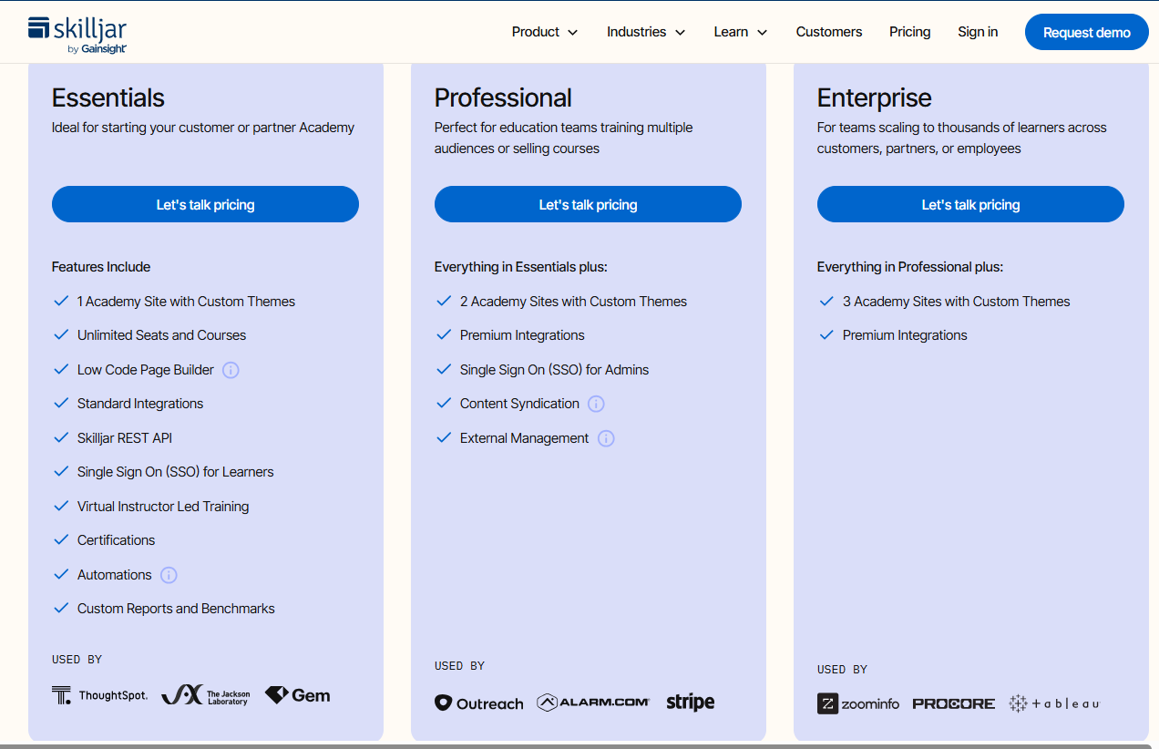
Task: Expand the Learn dropdown
Action: 740,31
